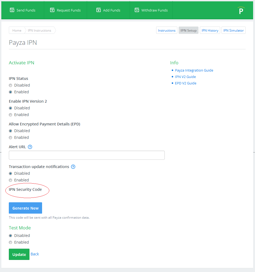Screen dimensions: 255x272
Task: Click the Back link
Action: 35,254
